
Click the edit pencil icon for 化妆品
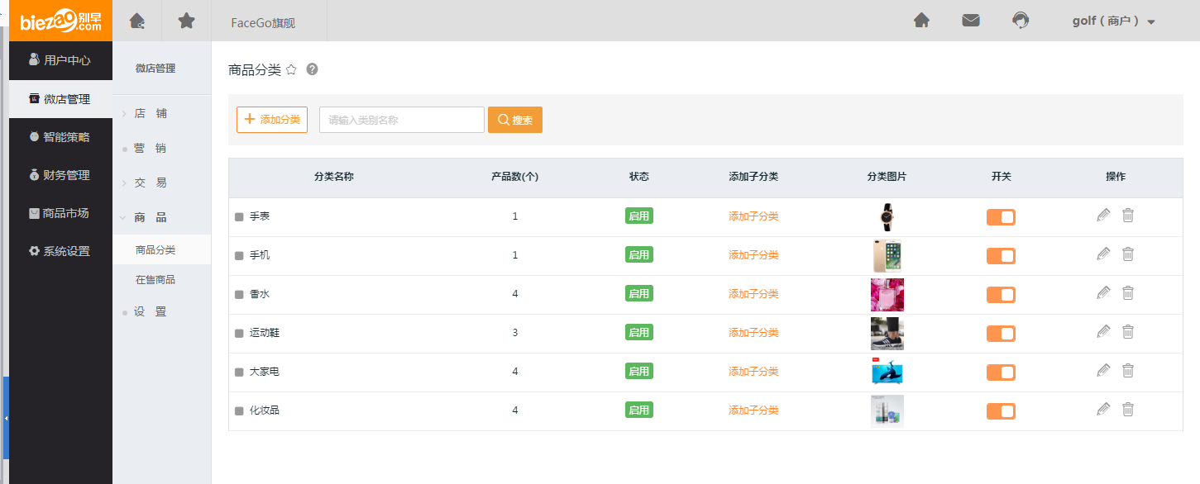pyautogui.click(x=1102, y=409)
